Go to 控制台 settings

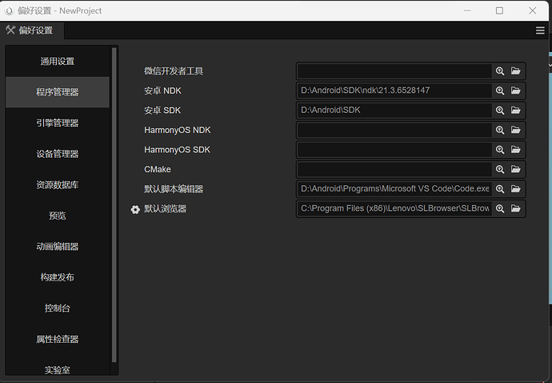tap(58, 308)
